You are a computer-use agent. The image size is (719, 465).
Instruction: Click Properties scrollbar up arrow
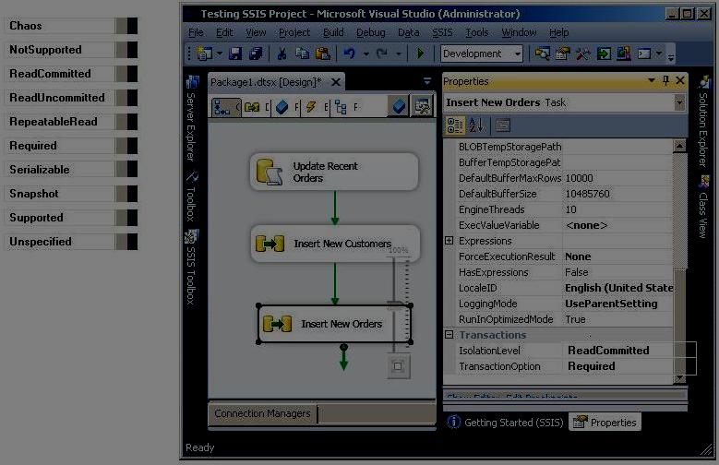point(679,146)
